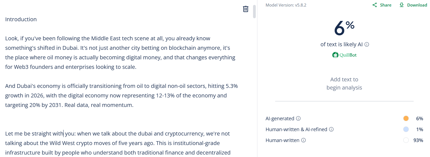430x157 pixels.
Task: Click the paragraph starting 'And Dubai's economy'
Action: pyautogui.click(x=121, y=96)
